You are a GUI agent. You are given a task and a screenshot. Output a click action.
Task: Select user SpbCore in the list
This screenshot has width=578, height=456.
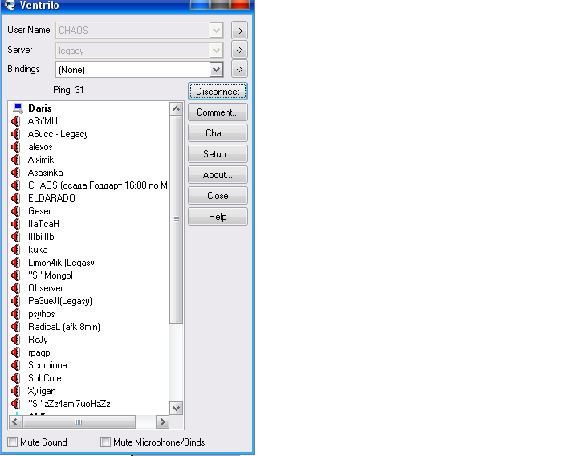tap(45, 378)
